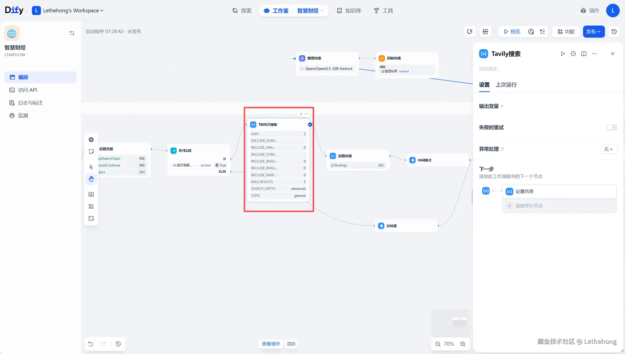Switch to the 上次运行 tab
Viewport: 625px width, 354px height.
(506, 85)
